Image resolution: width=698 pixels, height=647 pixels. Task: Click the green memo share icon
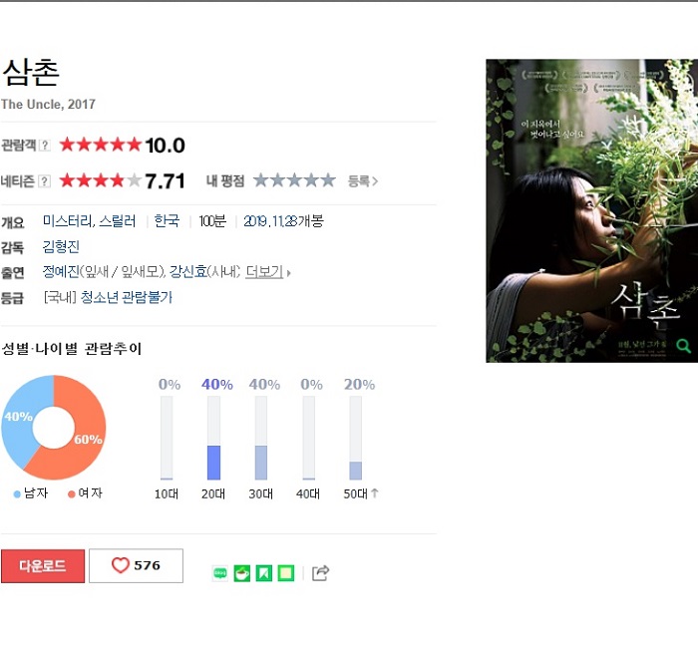pos(286,573)
